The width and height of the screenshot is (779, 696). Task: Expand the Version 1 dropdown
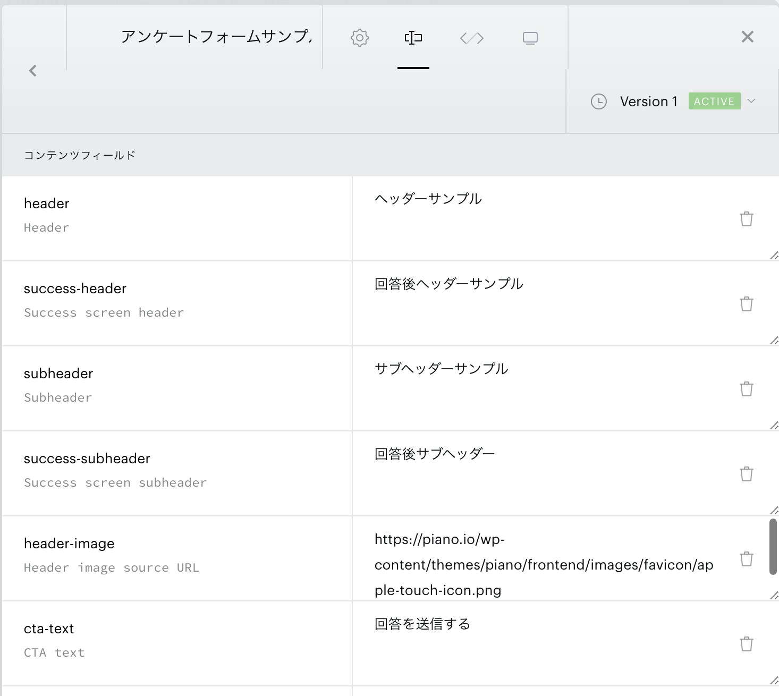click(x=751, y=101)
